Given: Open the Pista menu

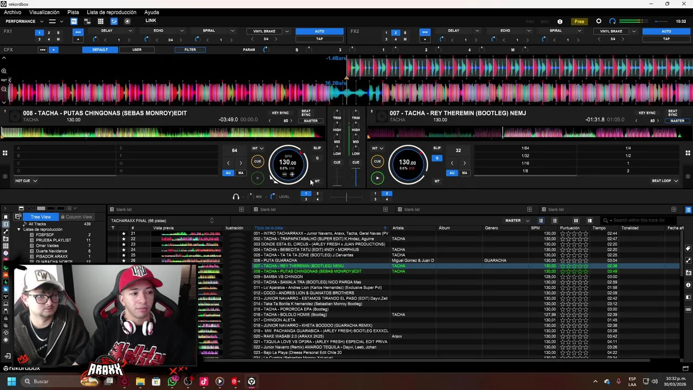Looking at the screenshot, I should point(73,12).
